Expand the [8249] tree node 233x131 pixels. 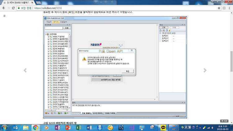click(48, 49)
